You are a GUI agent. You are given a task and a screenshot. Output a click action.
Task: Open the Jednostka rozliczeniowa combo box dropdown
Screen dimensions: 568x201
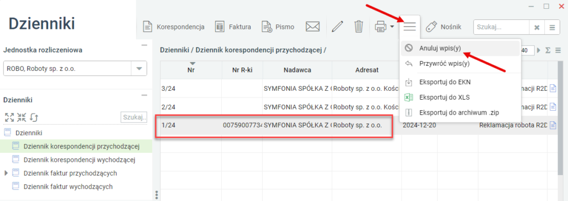(139, 68)
